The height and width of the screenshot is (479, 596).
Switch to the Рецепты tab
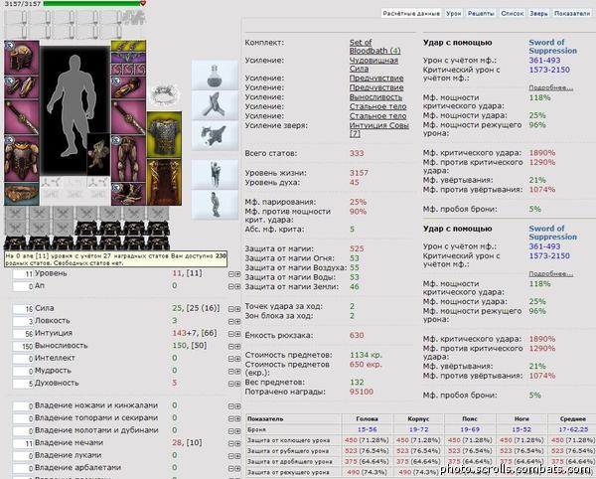[481, 13]
